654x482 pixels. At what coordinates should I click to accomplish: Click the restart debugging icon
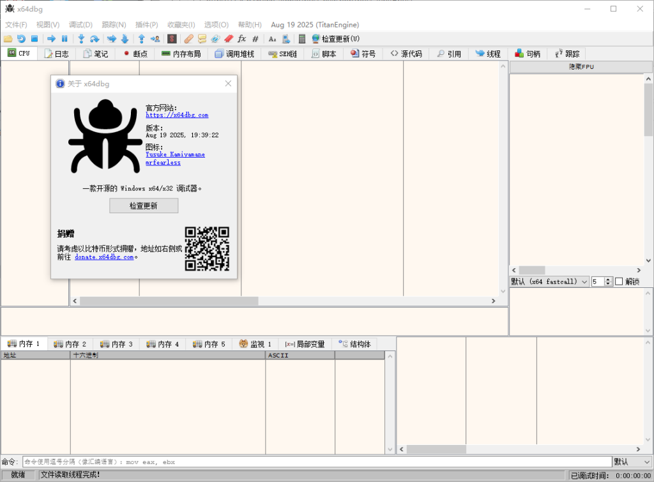point(21,39)
